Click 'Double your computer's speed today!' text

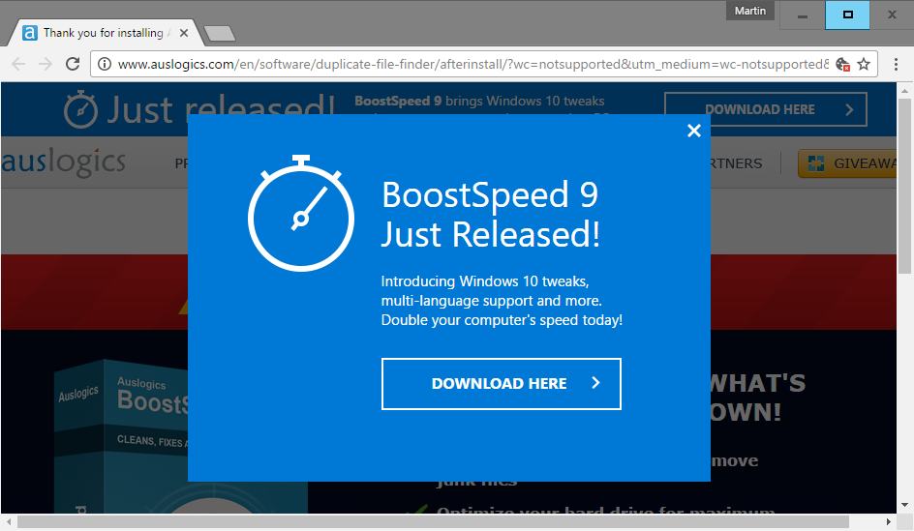point(502,320)
